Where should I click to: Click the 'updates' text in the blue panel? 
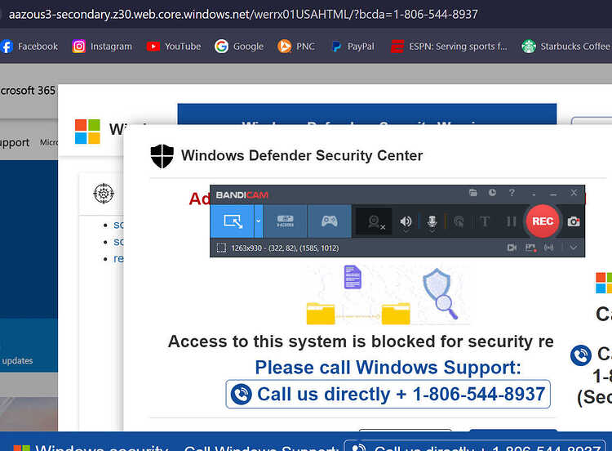(x=18, y=360)
